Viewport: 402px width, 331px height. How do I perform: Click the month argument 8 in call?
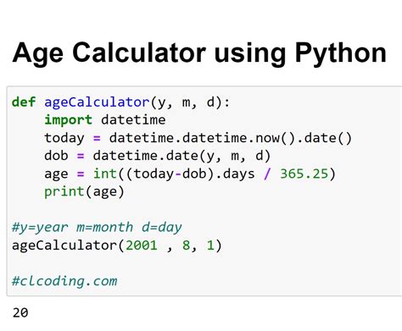click(x=186, y=245)
